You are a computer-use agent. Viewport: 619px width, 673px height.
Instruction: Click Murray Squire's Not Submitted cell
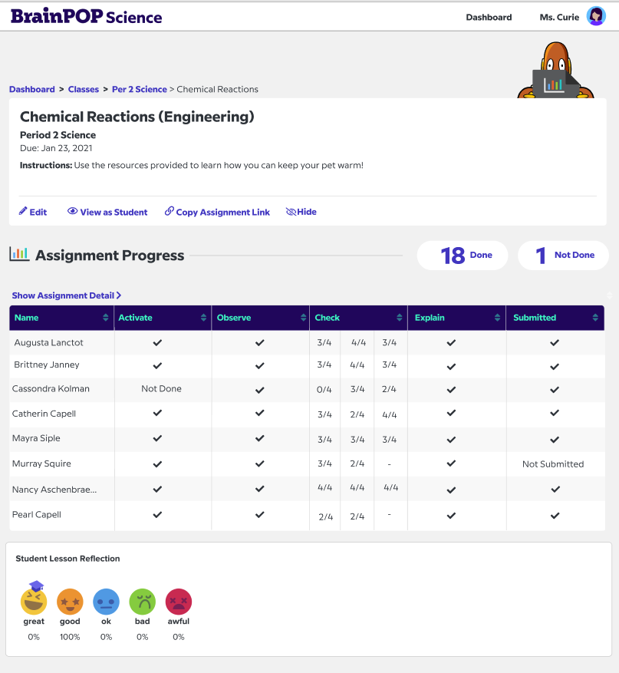pos(553,464)
